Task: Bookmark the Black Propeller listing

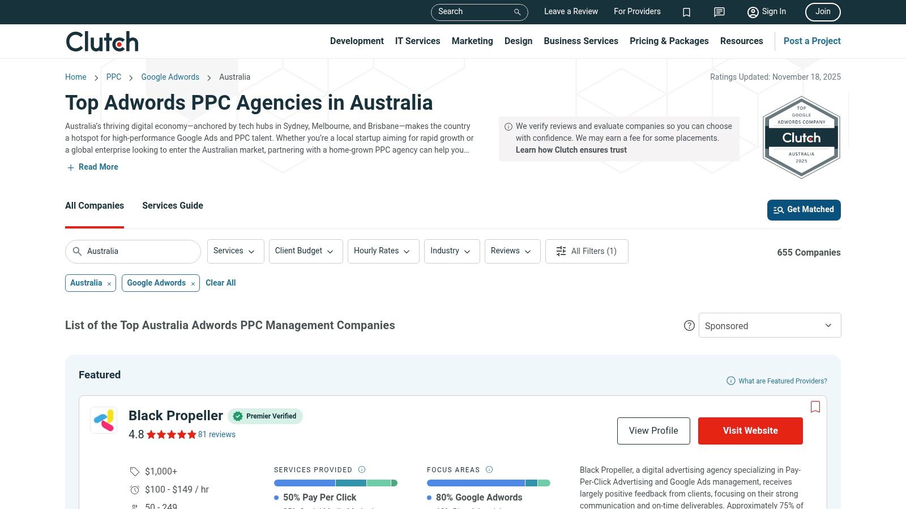Action: (815, 407)
